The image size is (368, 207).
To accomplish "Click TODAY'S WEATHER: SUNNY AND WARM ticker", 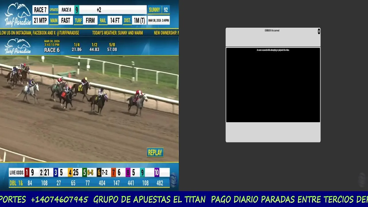I will (x=118, y=33).
